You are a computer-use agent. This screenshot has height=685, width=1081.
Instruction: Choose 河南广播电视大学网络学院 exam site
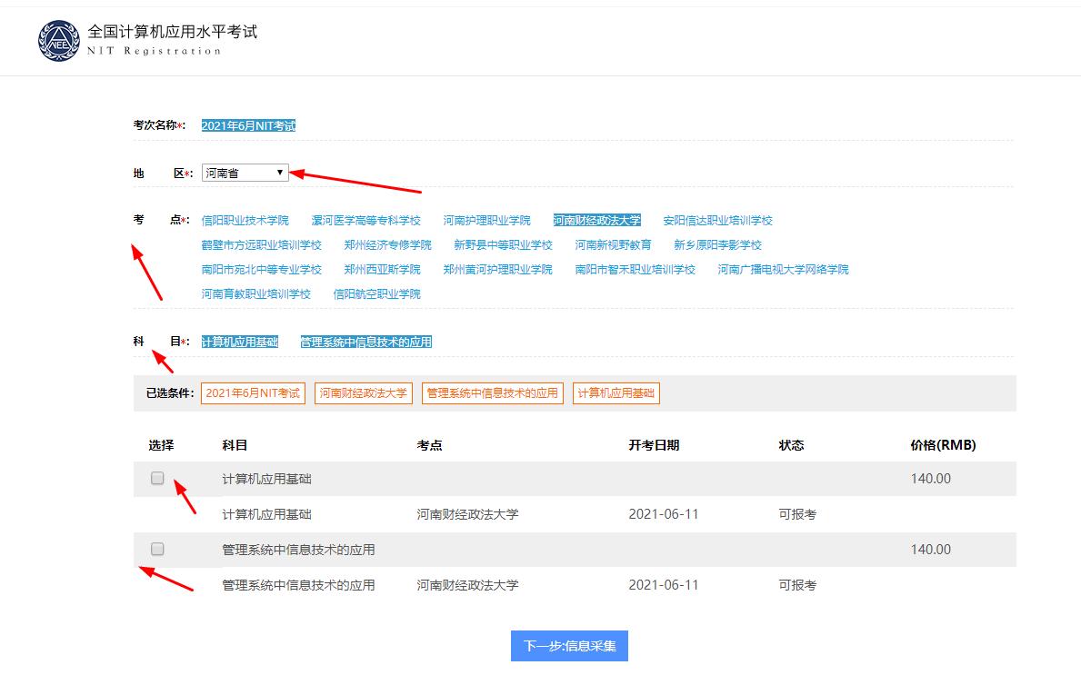(784, 269)
